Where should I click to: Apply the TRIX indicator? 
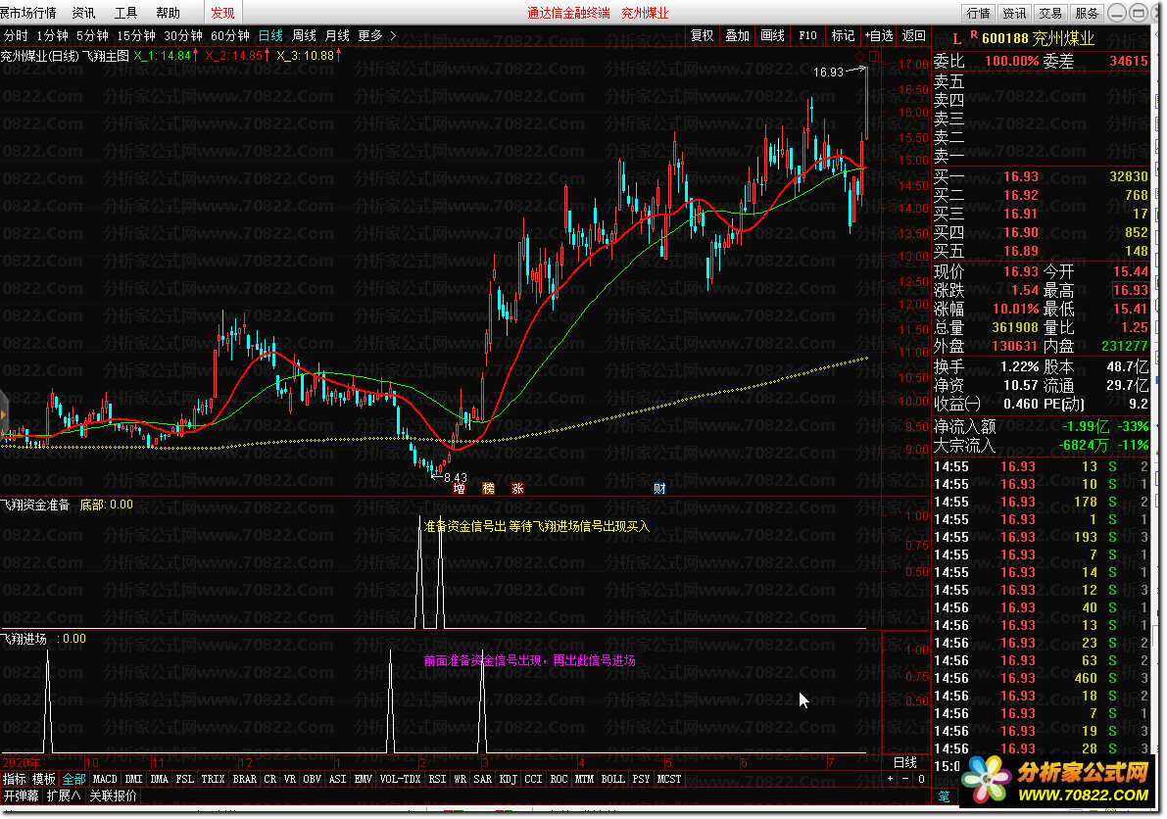[x=213, y=779]
